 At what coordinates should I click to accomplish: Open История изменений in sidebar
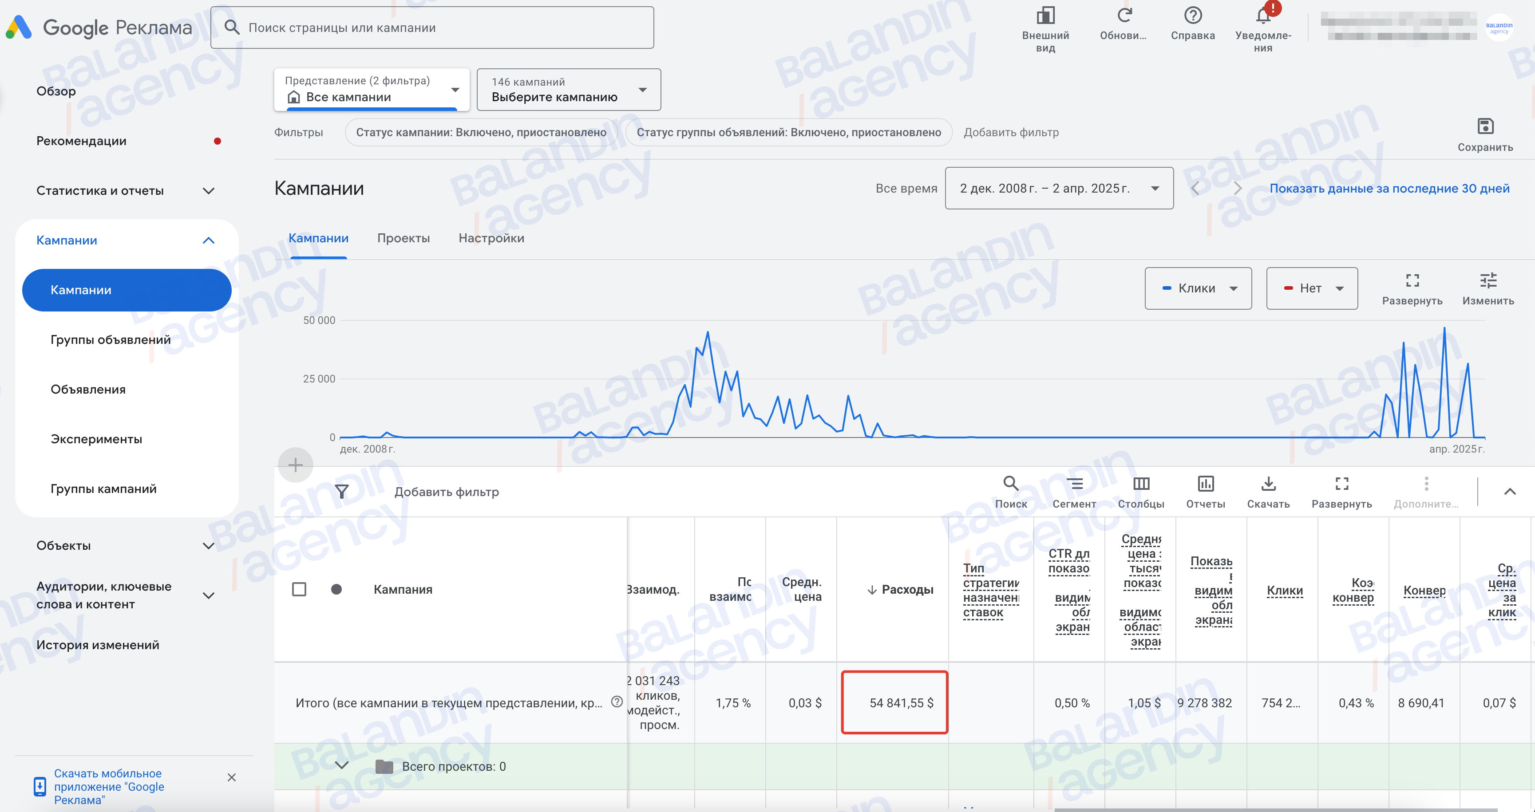click(x=98, y=645)
